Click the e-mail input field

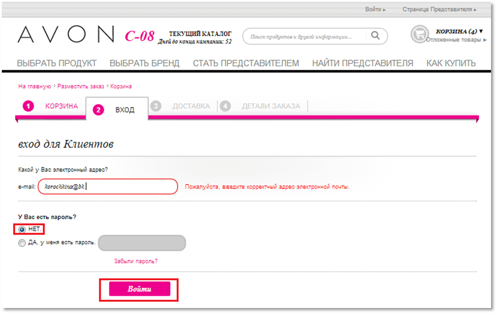[x=108, y=186]
